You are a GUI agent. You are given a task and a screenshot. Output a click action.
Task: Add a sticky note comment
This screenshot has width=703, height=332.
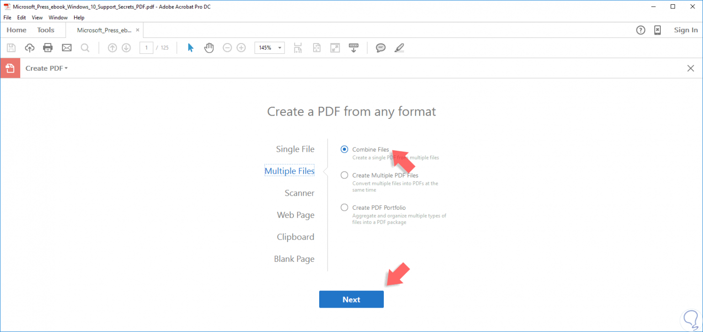tap(381, 48)
